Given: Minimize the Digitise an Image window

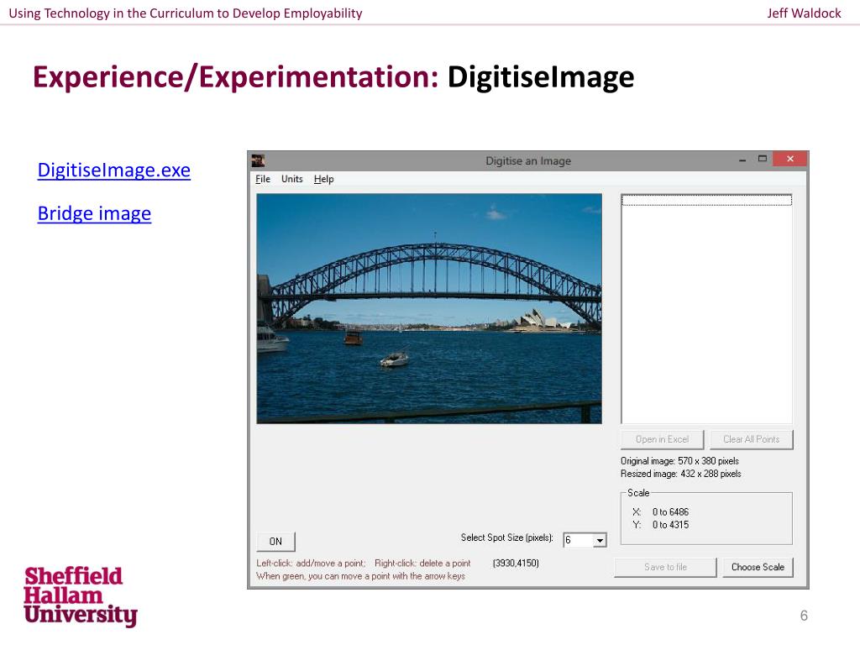Looking at the screenshot, I should click(x=742, y=159).
